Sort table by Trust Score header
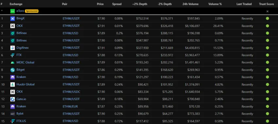Screen dimensions: 278x124 266,4
